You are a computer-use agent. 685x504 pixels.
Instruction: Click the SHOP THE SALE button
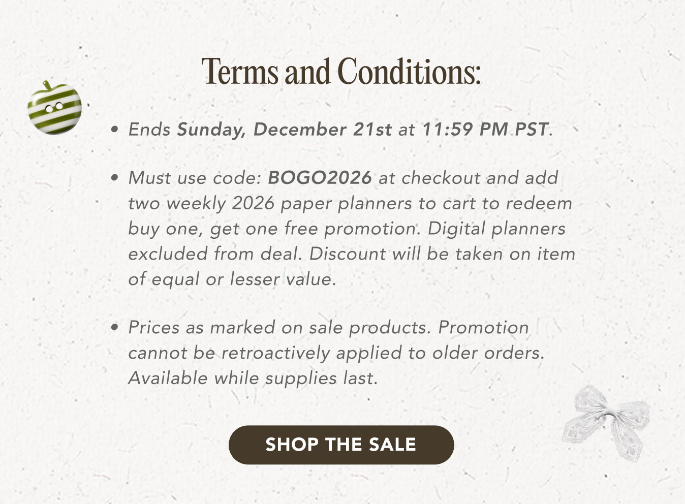tap(342, 444)
